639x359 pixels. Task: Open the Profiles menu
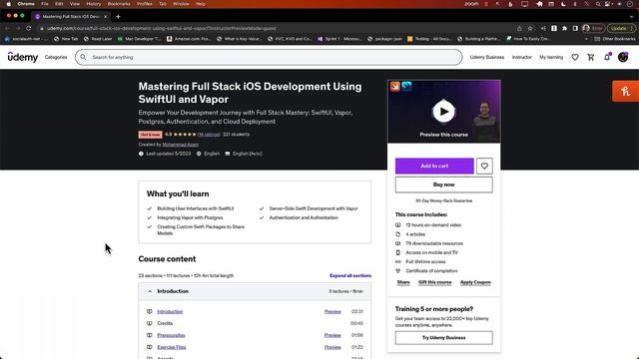click(x=144, y=4)
